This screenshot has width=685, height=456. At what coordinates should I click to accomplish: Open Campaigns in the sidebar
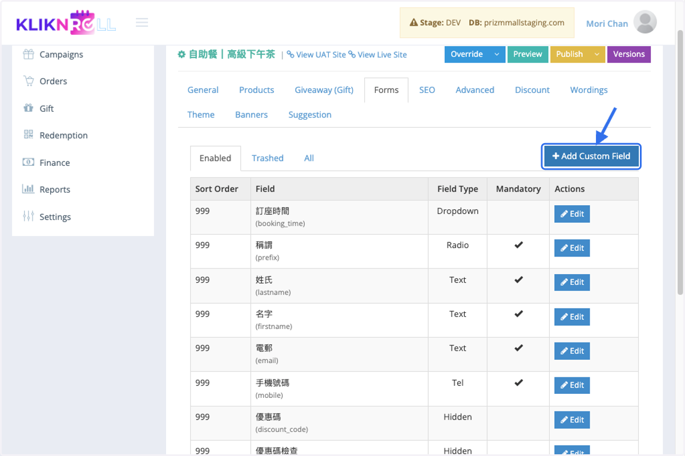click(61, 54)
